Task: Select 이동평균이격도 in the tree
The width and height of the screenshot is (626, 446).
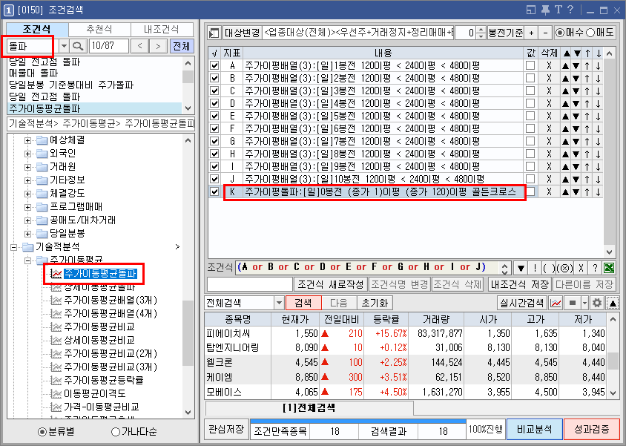Action: (x=95, y=394)
